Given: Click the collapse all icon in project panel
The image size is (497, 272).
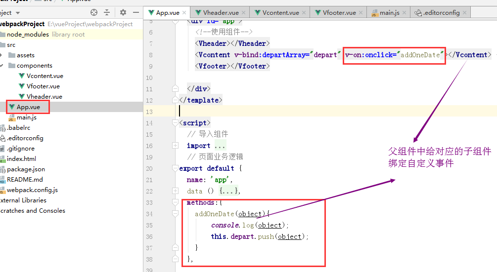Looking at the screenshot, I should coord(107,12).
